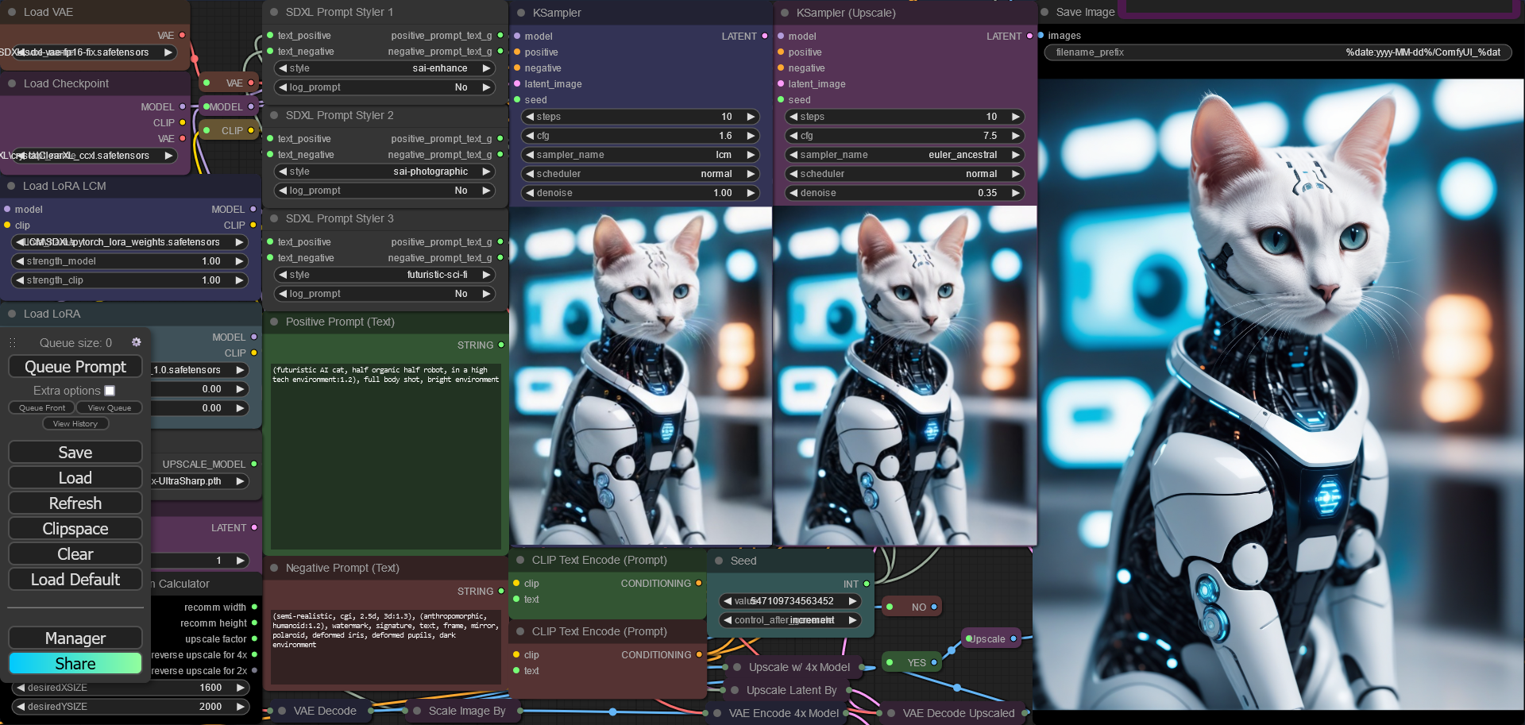Click the Upscale w/ 4x Model node dot
1525x725 pixels.
pos(736,667)
